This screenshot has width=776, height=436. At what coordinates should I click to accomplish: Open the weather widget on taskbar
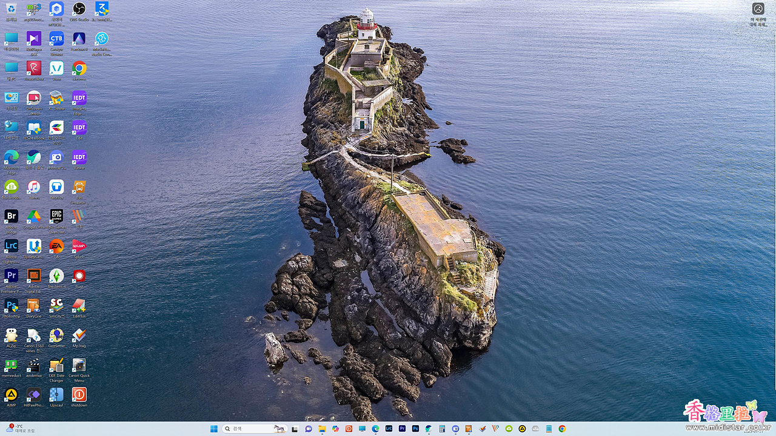coord(21,429)
